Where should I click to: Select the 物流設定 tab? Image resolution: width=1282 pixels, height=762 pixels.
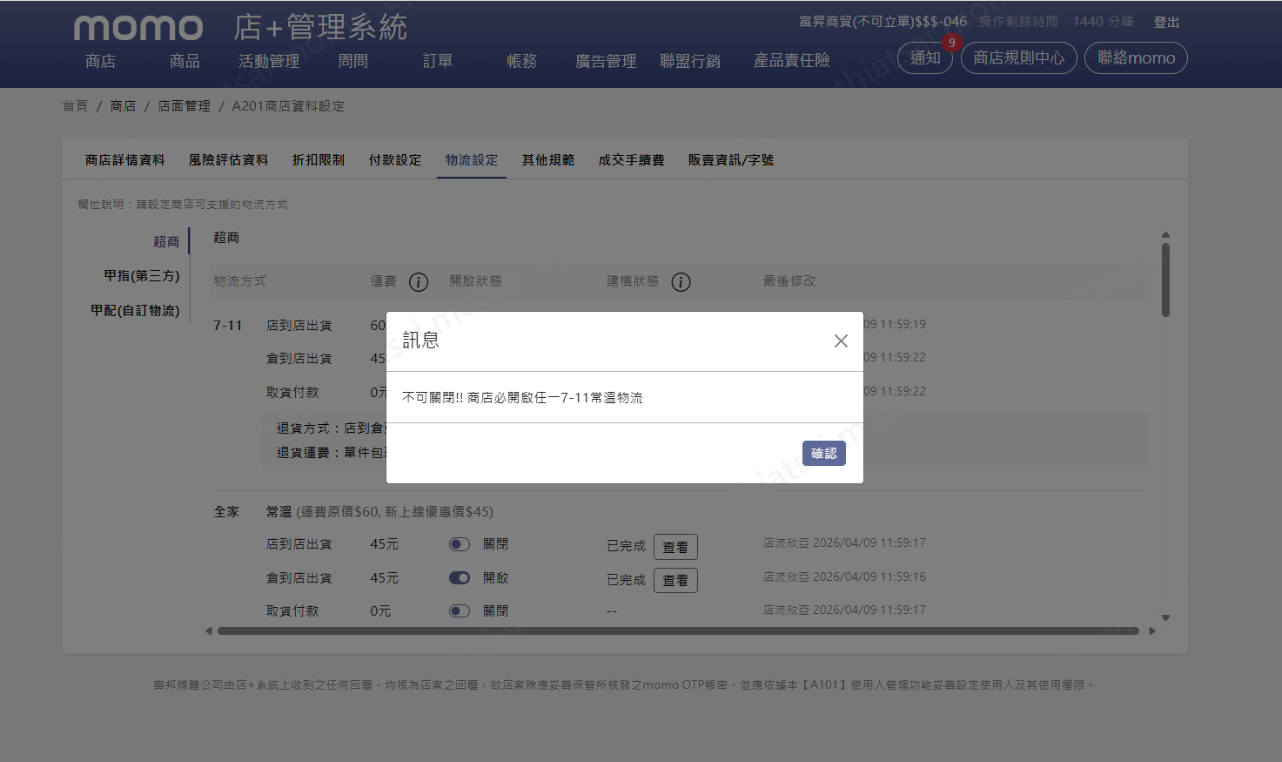click(x=472, y=160)
